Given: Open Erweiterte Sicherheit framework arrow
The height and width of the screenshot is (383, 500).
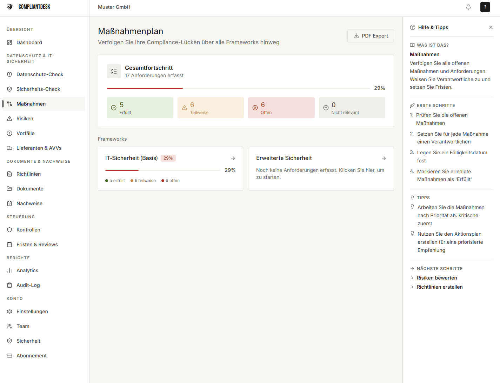Looking at the screenshot, I should (x=384, y=158).
